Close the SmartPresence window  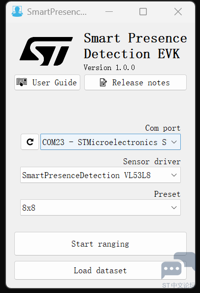pos(178,11)
